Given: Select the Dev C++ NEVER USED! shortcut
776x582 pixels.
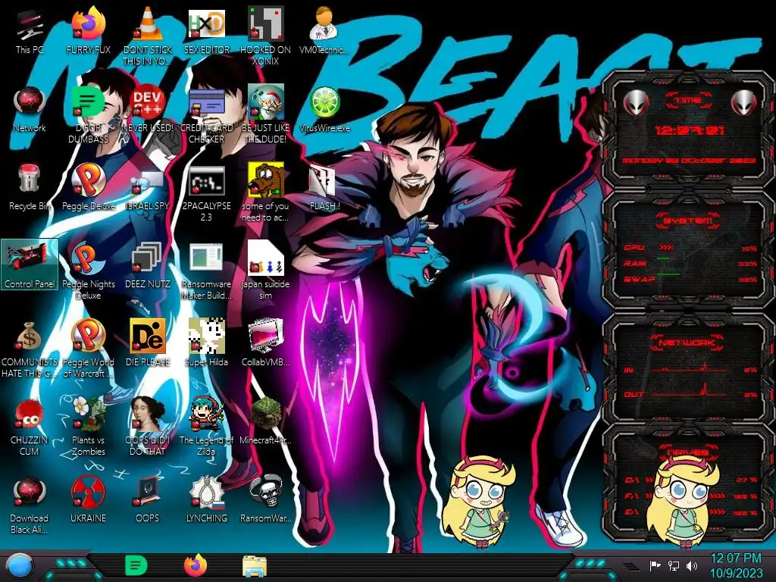Looking at the screenshot, I should coord(148,109).
